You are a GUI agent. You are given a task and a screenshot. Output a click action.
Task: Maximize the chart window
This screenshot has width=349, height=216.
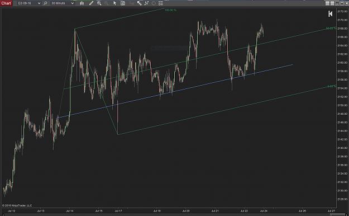(x=342, y=3)
